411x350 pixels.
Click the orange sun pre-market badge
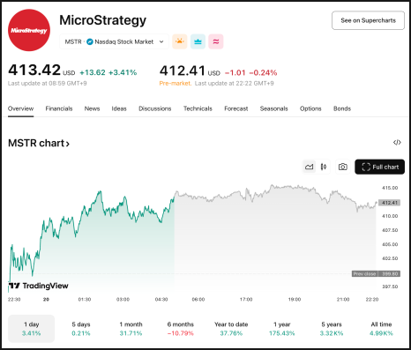click(180, 41)
